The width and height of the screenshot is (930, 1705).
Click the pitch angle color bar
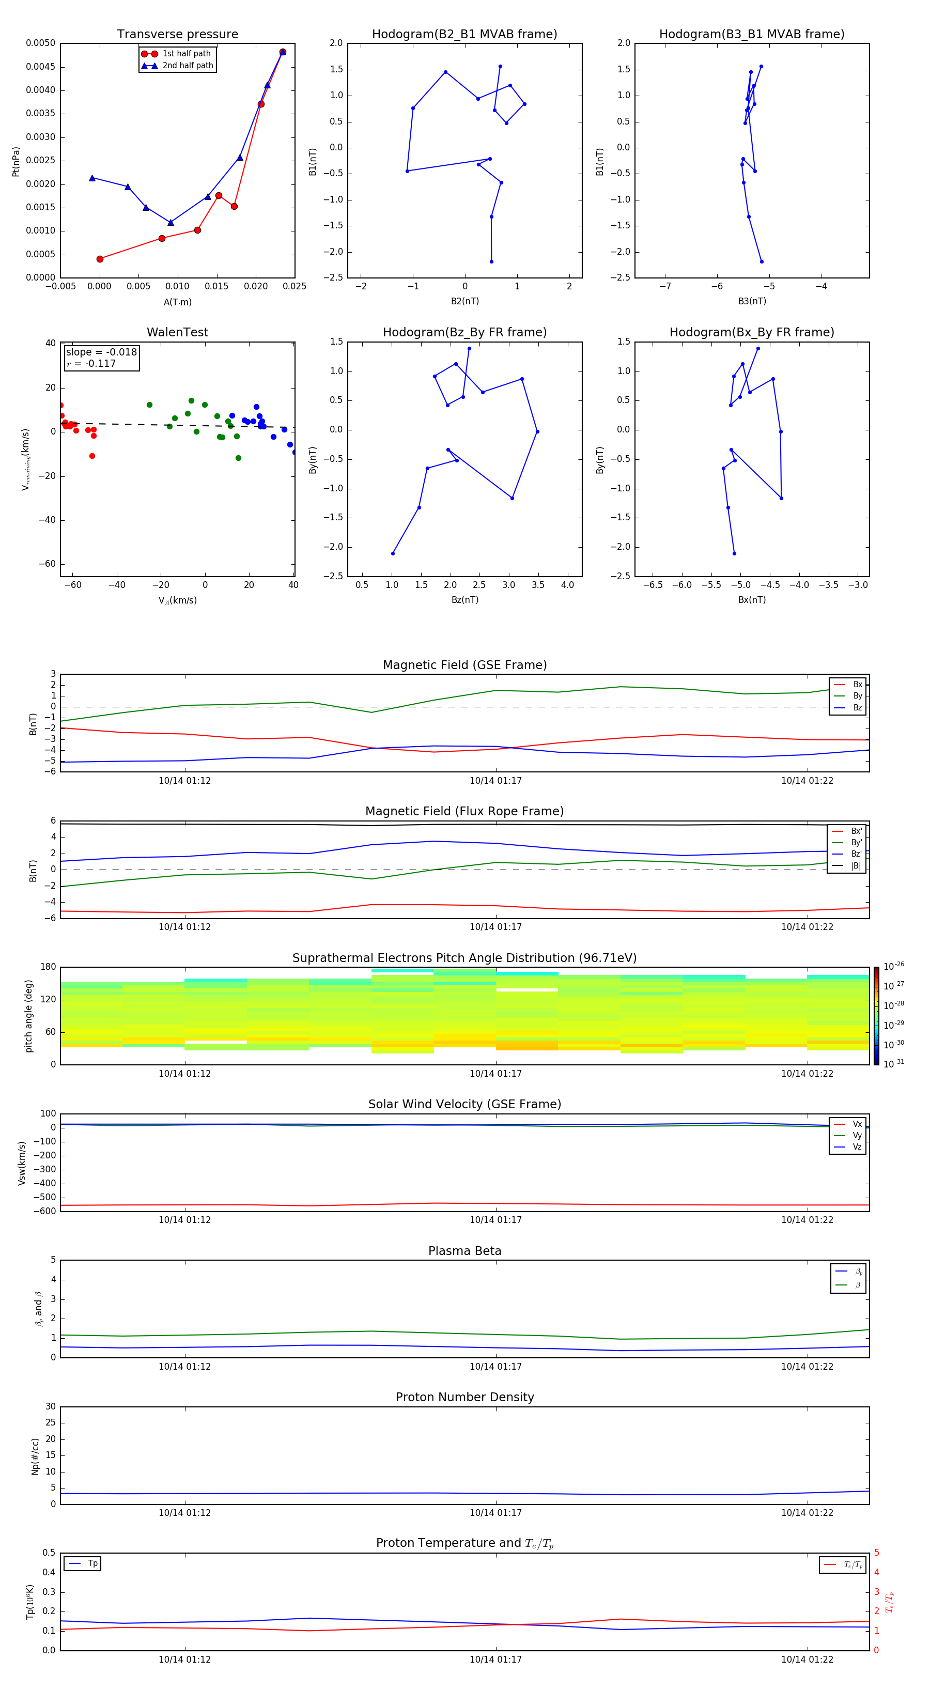tap(876, 1016)
